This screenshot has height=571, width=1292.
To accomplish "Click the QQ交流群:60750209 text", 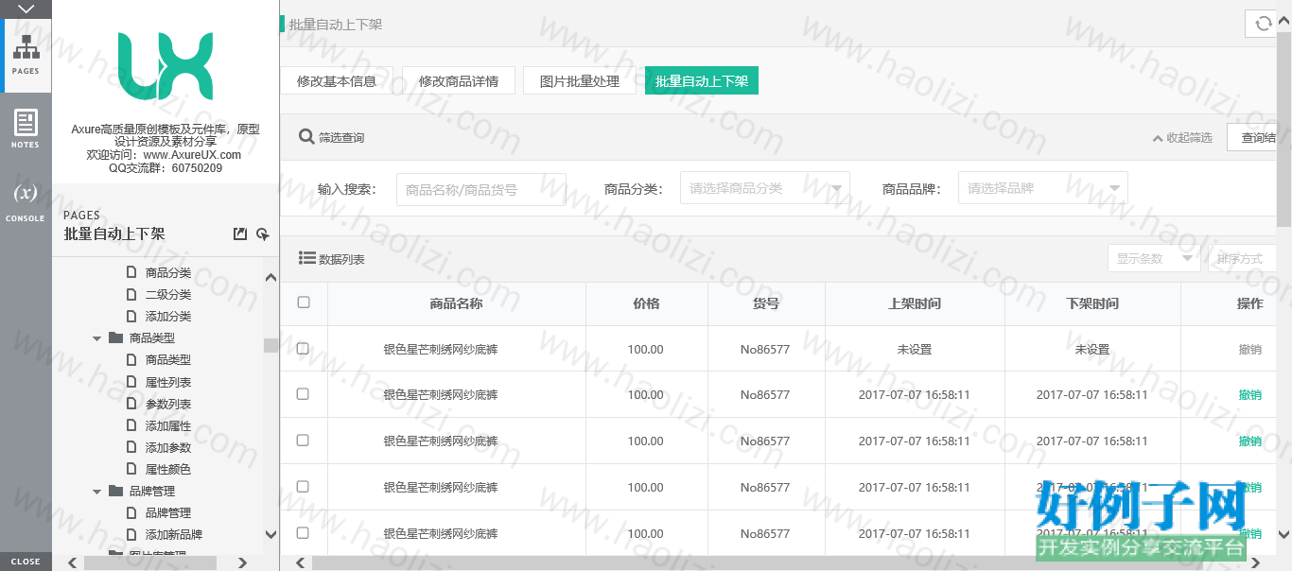I will pyautogui.click(x=166, y=167).
